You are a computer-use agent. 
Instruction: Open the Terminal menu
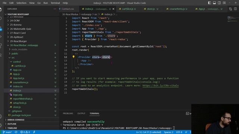[55, 3]
